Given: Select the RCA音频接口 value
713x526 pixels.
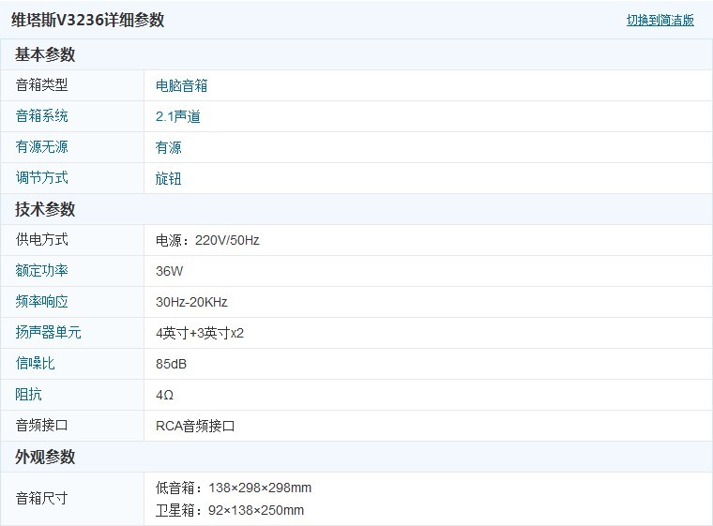Looking at the screenshot, I should click(195, 426).
